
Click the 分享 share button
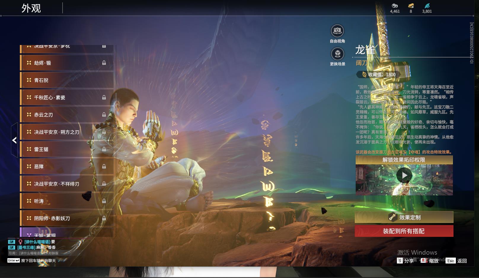pyautogui.click(x=405, y=261)
